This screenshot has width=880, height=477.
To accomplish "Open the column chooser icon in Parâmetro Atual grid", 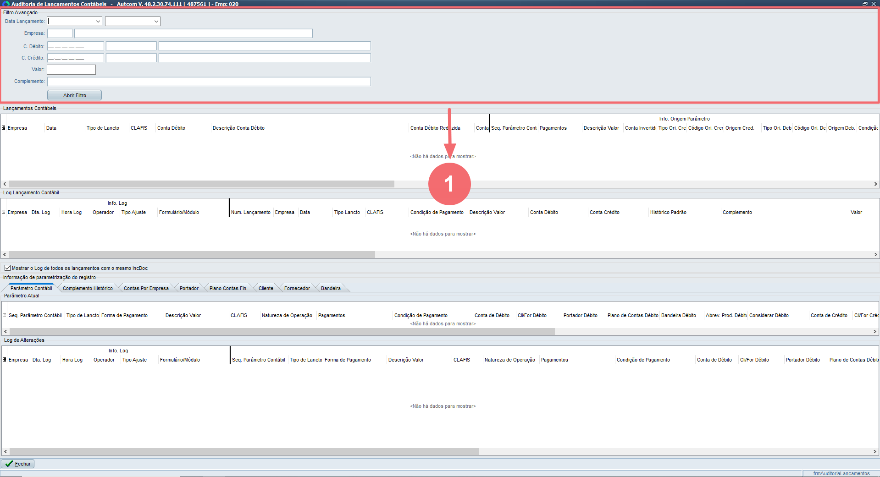I will click(x=5, y=315).
